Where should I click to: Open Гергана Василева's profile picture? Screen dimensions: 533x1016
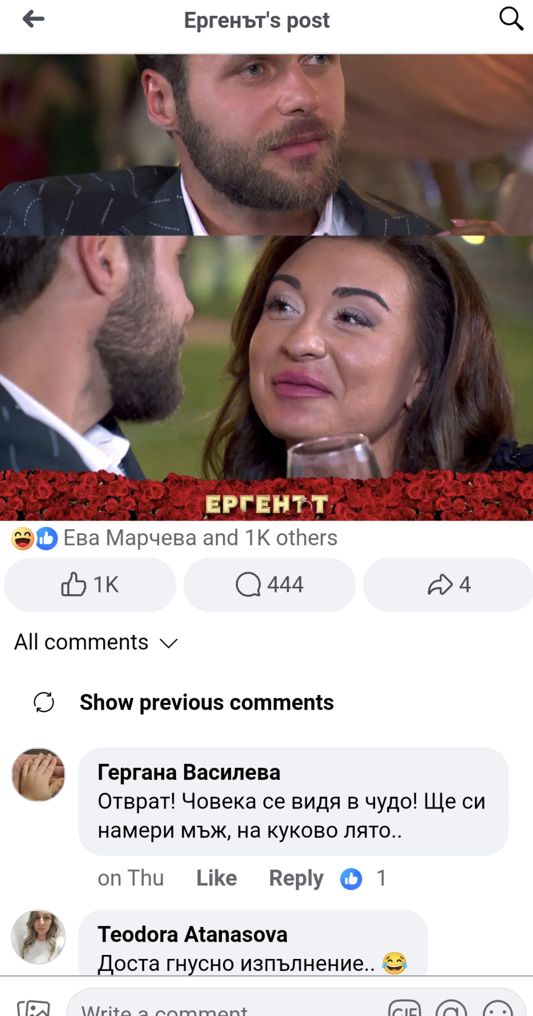click(x=39, y=775)
